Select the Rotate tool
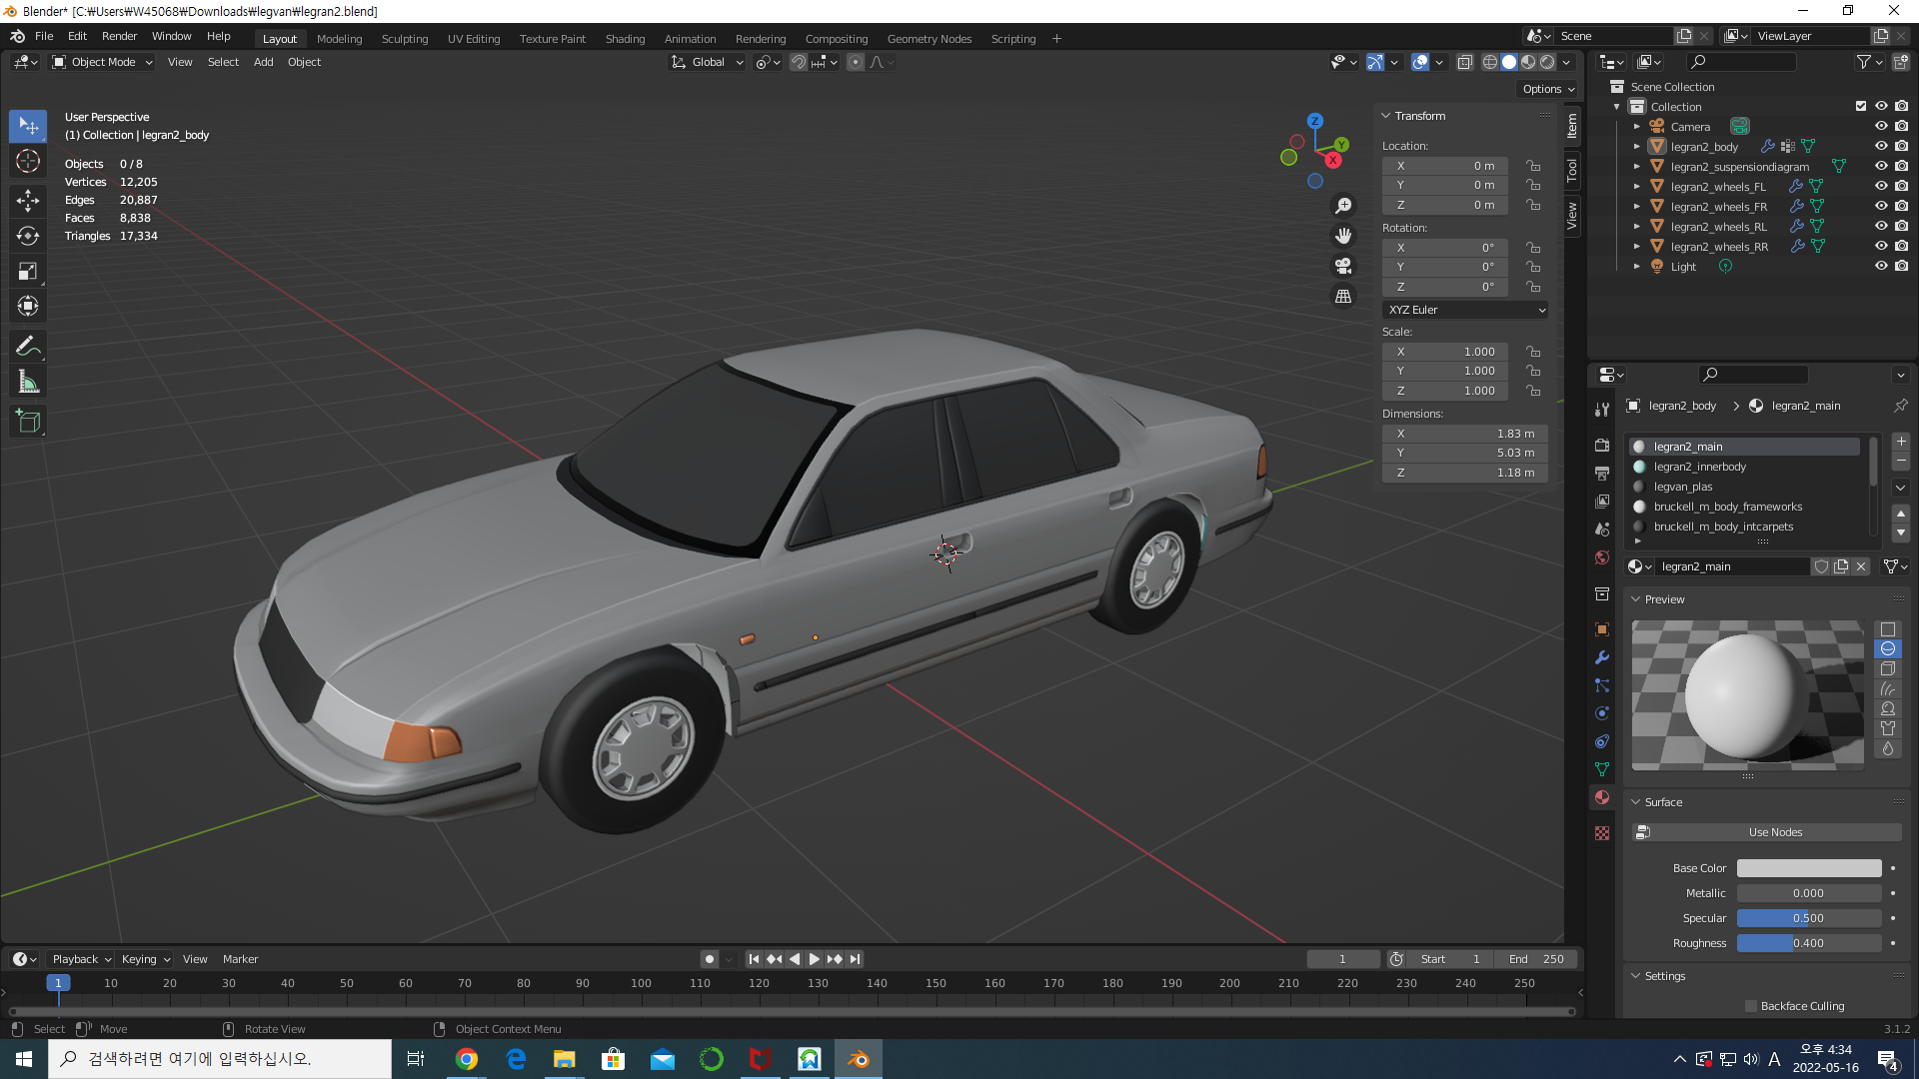1919x1079 pixels. (28, 236)
